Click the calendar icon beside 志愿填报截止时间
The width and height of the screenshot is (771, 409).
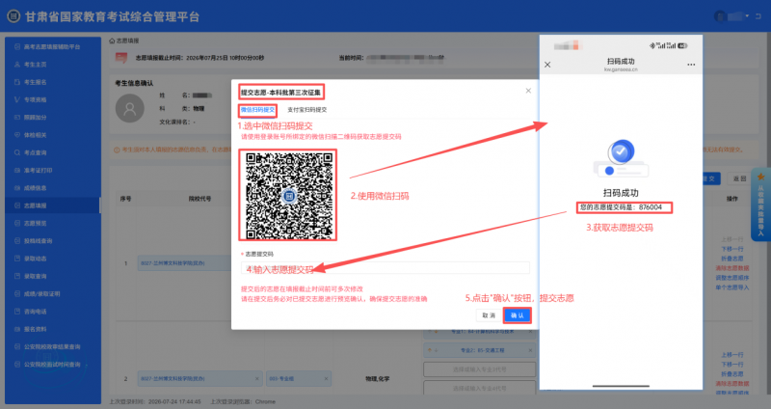121,58
